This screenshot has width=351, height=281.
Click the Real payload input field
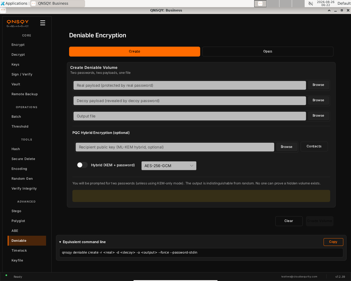coord(190,85)
